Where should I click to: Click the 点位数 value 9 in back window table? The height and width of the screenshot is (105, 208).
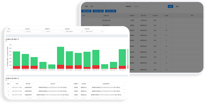tap(166, 63)
